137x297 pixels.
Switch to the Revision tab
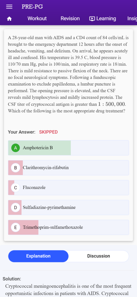click(x=70, y=19)
